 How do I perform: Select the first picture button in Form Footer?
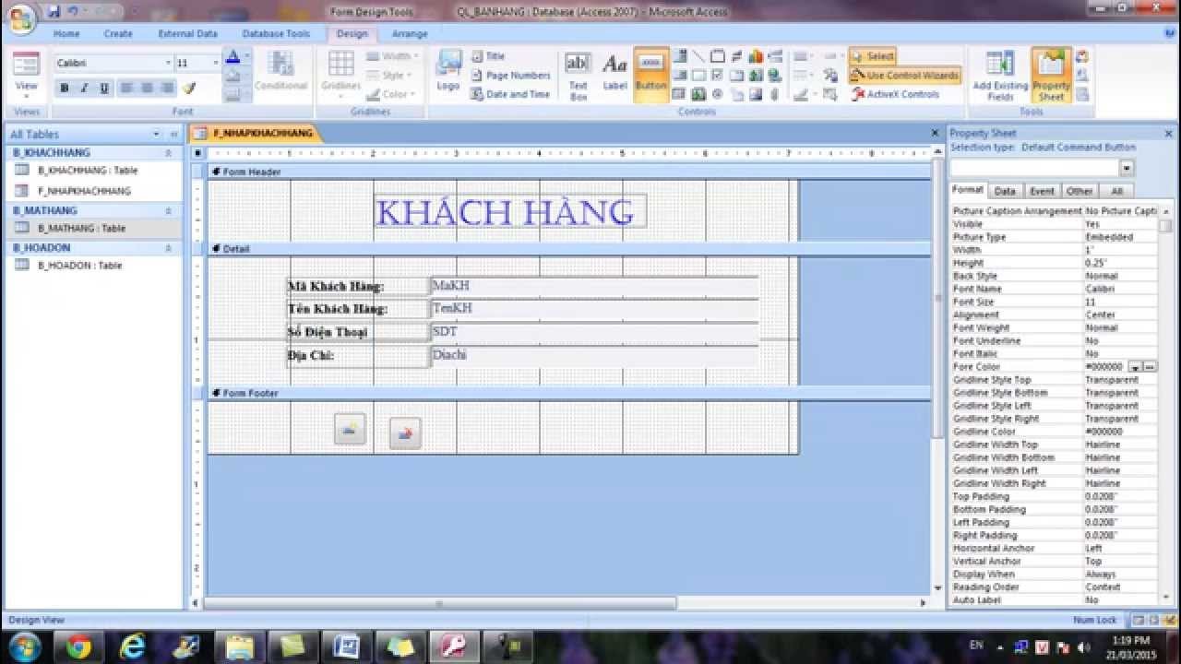[350, 429]
